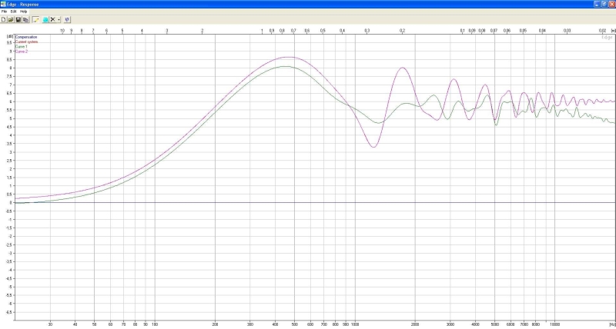Image resolution: width=616 pixels, height=329 pixels.
Task: Click the Edge application icon in title bar
Action: pos(4,4)
